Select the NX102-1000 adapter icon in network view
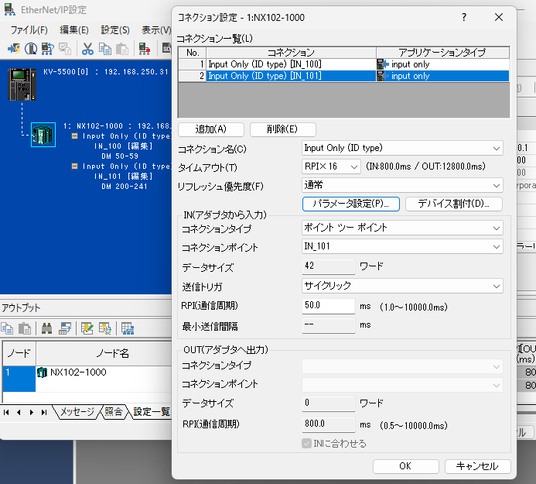Image resolution: width=536 pixels, height=484 pixels. point(43,135)
